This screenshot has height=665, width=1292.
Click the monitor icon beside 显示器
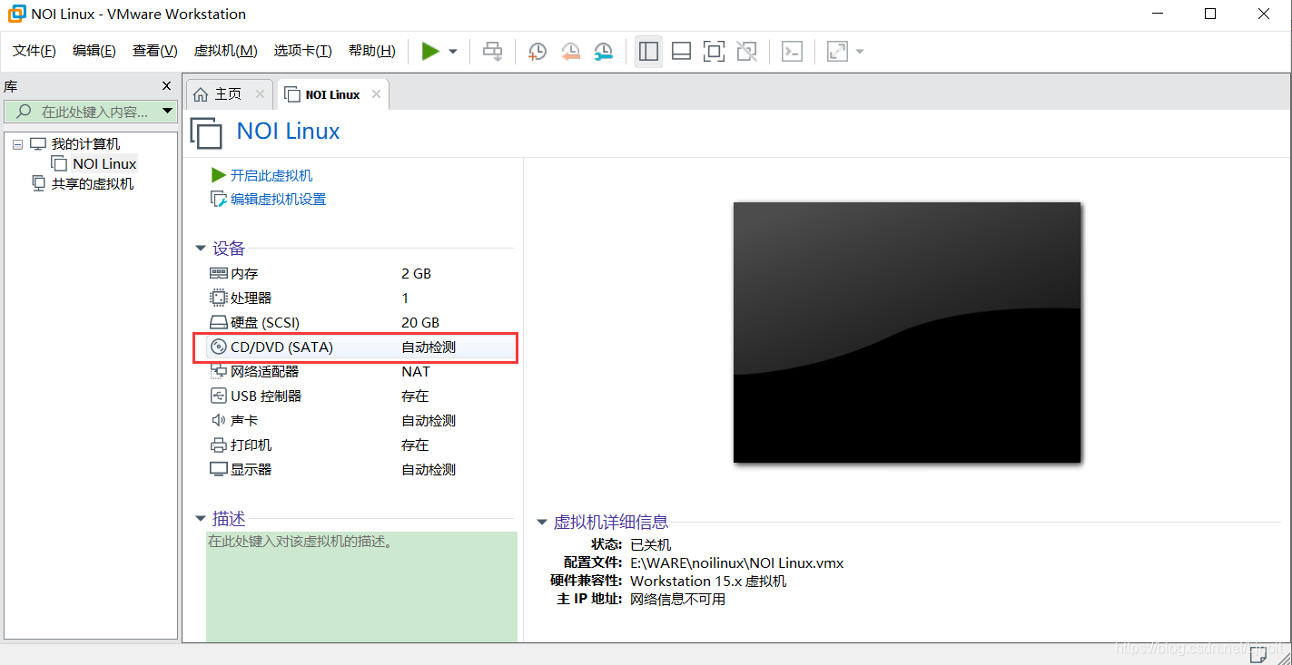point(218,470)
